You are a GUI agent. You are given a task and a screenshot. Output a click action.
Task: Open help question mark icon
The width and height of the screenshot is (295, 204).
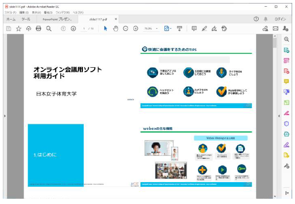[256, 19]
